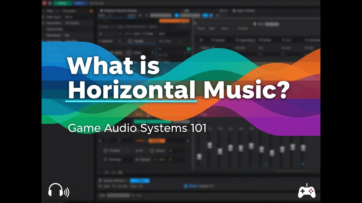Click the headphones with sound waves icon
Screen dimensions: 362x203
point(59,190)
